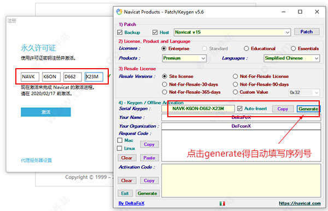Select the Educational license radio button
328x211 pixels.
click(x=246, y=49)
